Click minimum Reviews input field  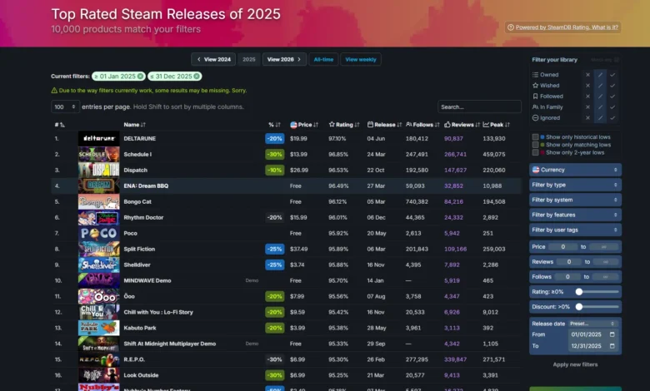coord(568,262)
